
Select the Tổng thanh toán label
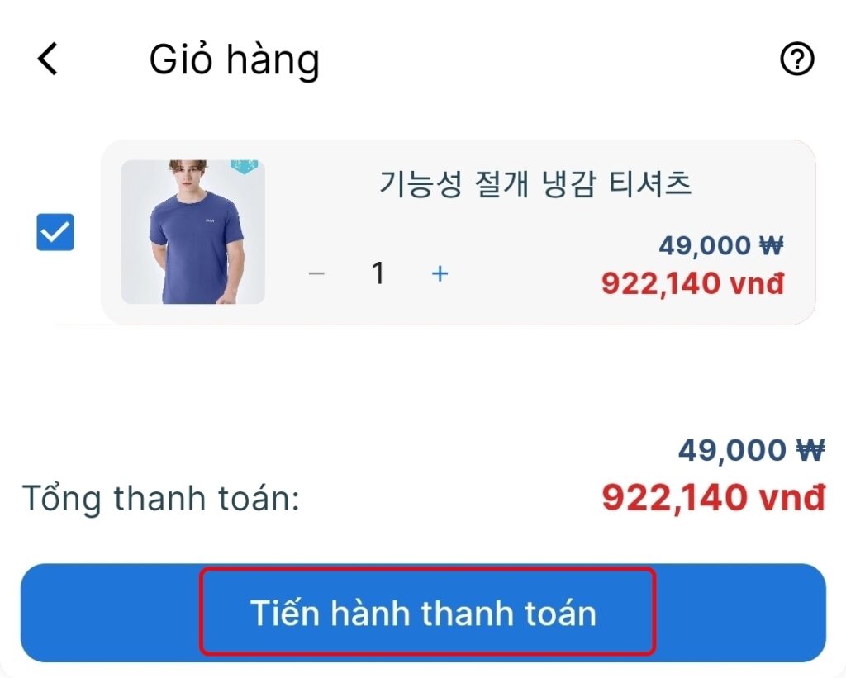[161, 499]
